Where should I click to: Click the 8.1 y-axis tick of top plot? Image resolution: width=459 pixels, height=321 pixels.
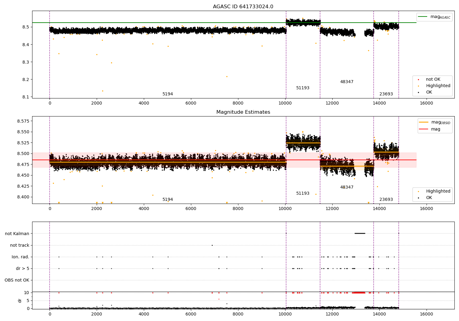point(26,97)
